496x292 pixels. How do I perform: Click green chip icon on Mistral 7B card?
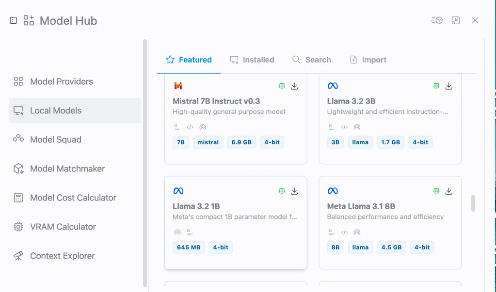282,86
